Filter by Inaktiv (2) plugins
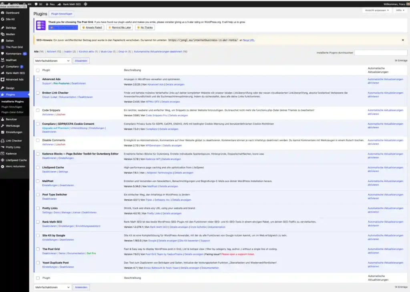The height and width of the screenshot is (292, 410). pos(70,52)
